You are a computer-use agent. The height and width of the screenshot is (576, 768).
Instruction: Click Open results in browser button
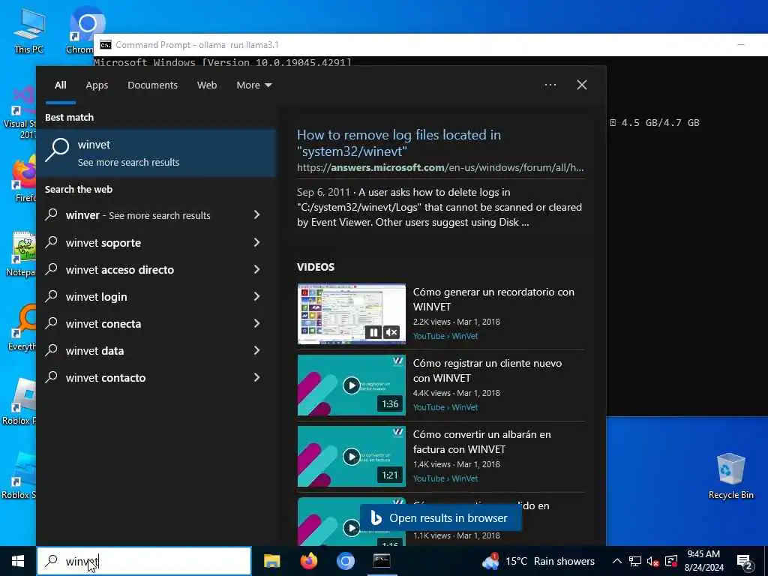[x=440, y=517]
